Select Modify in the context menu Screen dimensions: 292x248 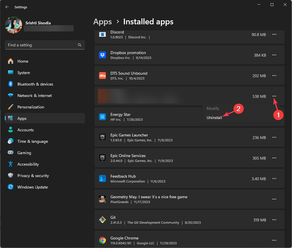click(213, 108)
